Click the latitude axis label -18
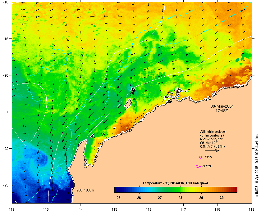Viewport: 261px width, 211px height. tap(6, 2)
